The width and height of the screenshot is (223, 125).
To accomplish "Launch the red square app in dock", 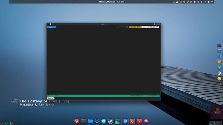I will click(139, 121).
